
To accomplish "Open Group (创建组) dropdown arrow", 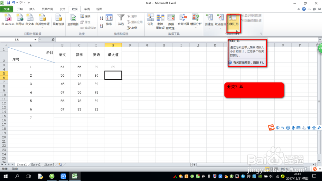I will [x=209, y=28].
